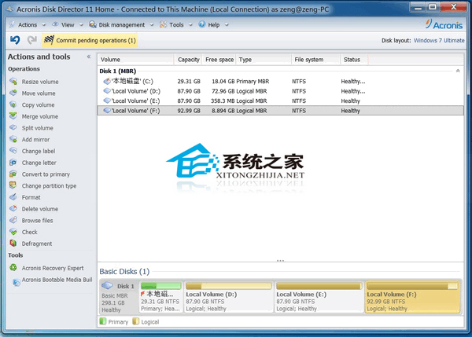Click the Undo arrow icon in toolbar
This screenshot has width=472, height=337.
(15, 40)
